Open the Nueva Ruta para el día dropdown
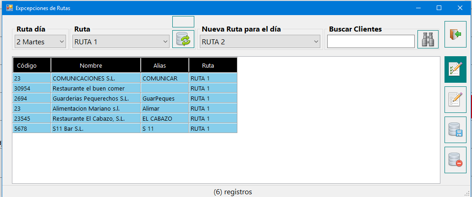This screenshot has height=197, width=472. [260, 42]
